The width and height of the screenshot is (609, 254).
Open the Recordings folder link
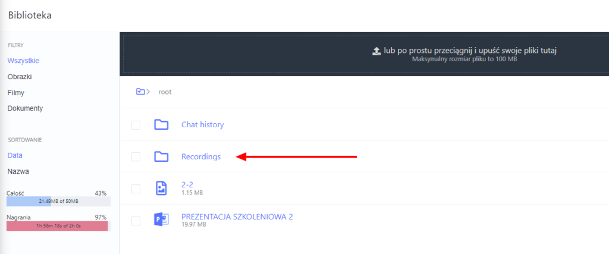tap(201, 157)
